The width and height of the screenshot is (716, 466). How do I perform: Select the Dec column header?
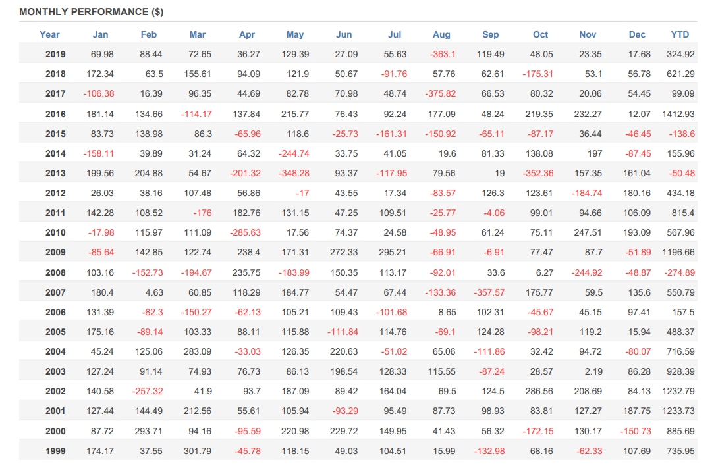[637, 35]
